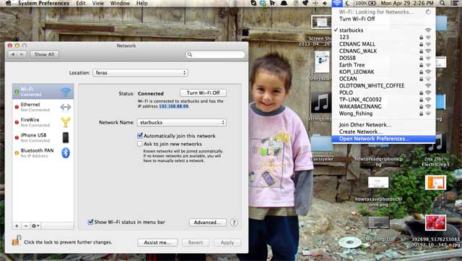Select Bluetooth PAN service in sidebar
The height and width of the screenshot is (261, 462).
[x=43, y=153]
